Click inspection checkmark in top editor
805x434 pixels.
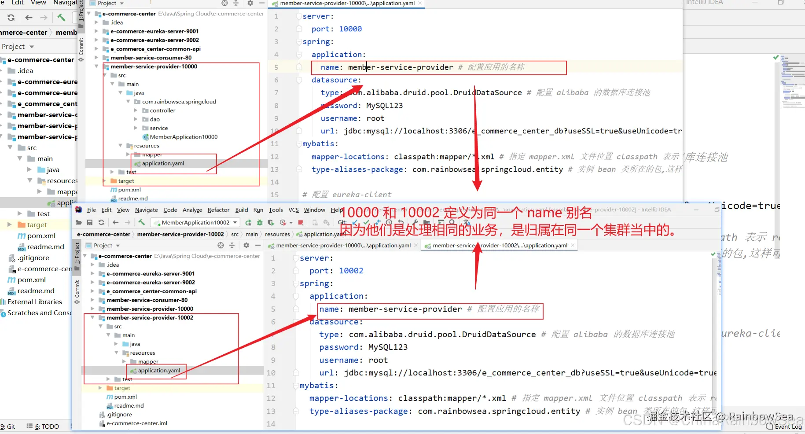[x=776, y=58]
